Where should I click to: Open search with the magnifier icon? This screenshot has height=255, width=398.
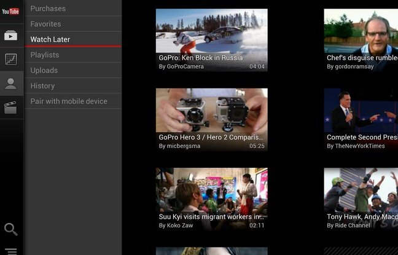click(x=11, y=229)
